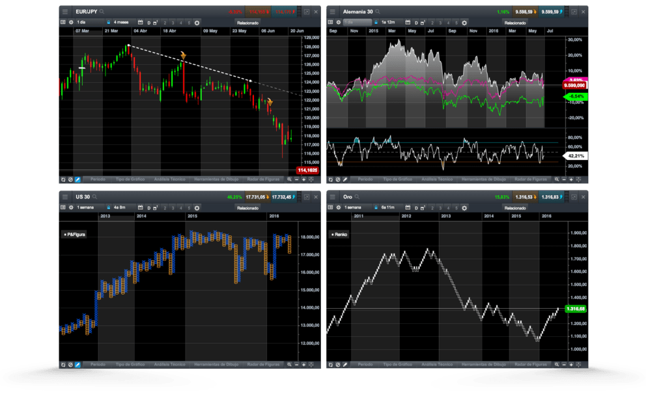
Task: Click zoom magnifier in Alemania 30 bottom bar
Action: [x=557, y=180]
